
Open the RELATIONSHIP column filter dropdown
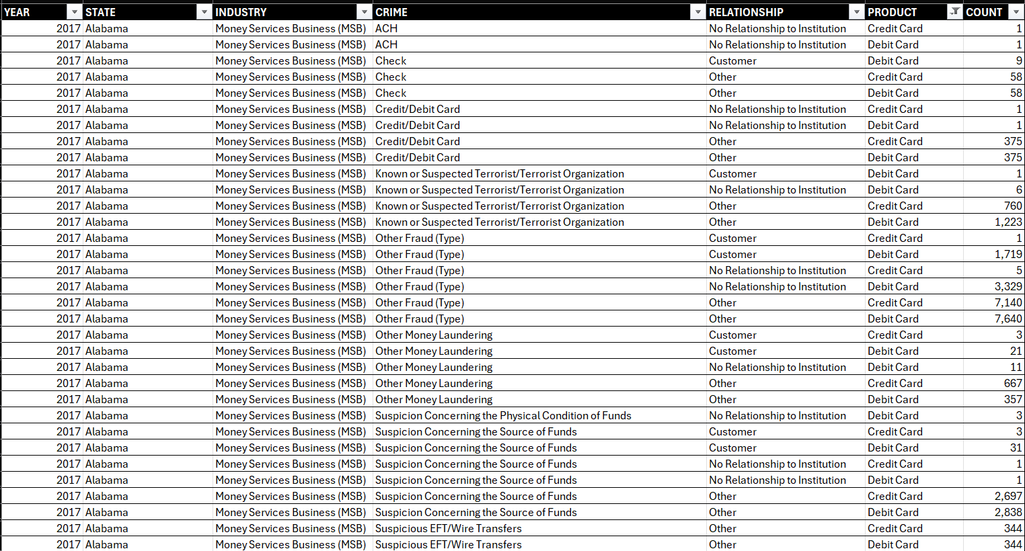856,12
